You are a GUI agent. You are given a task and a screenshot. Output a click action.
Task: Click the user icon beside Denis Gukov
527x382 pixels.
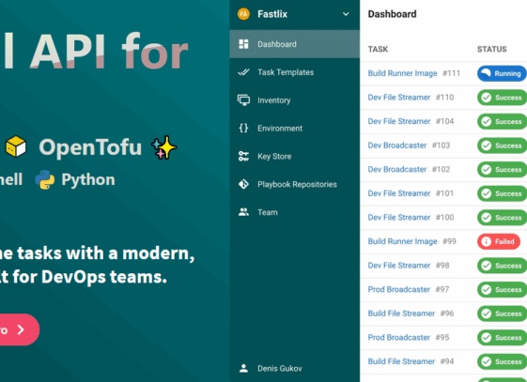243,368
